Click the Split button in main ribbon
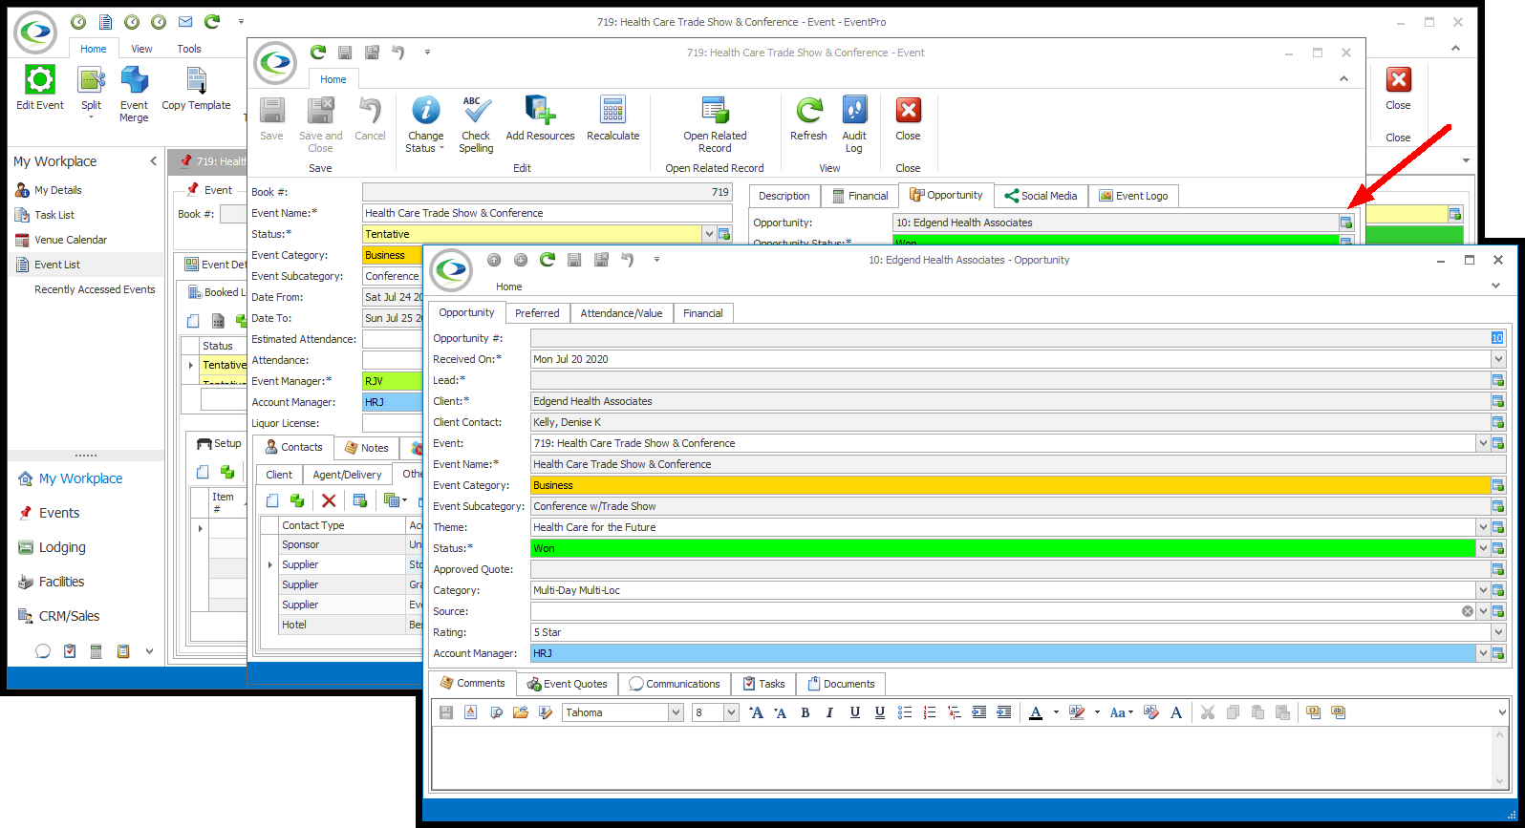The height and width of the screenshot is (828, 1525). point(91,94)
